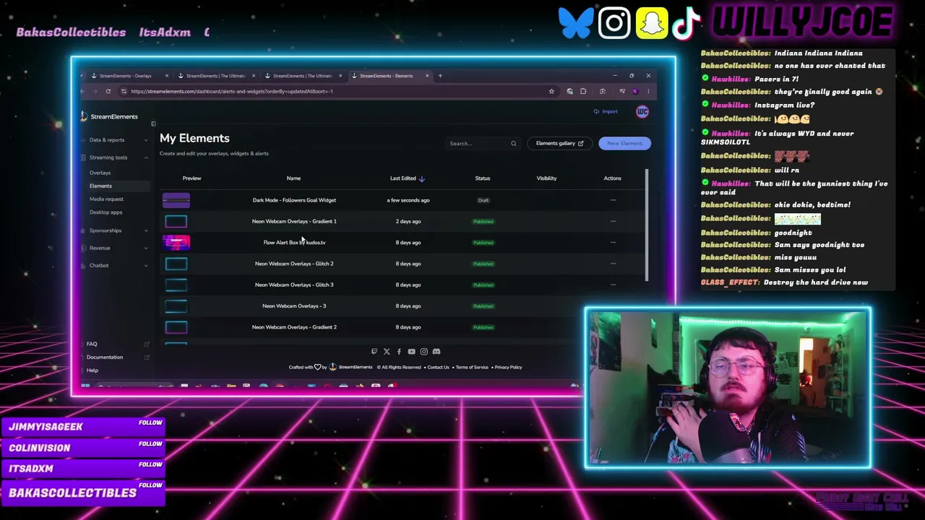The image size is (925, 520).
Task: Open the X social link in the footer
Action: pos(387,352)
